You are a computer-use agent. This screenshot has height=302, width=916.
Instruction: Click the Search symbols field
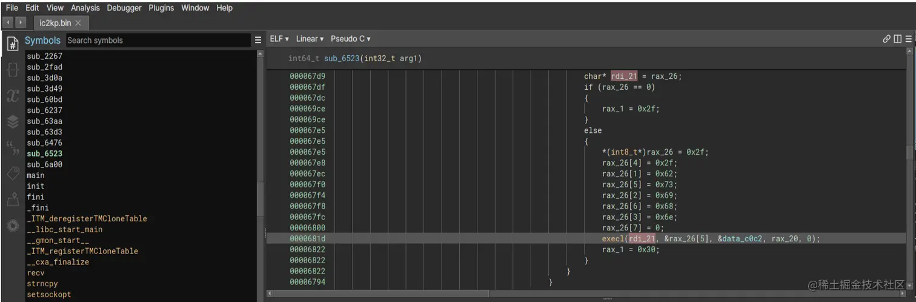click(x=158, y=40)
